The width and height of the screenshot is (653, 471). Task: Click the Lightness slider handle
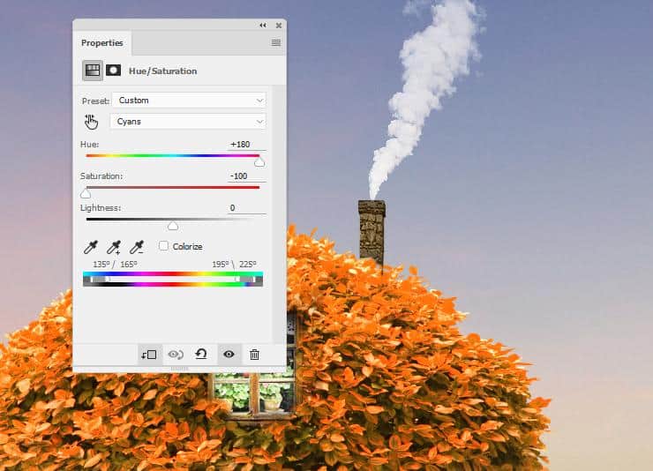point(173,226)
